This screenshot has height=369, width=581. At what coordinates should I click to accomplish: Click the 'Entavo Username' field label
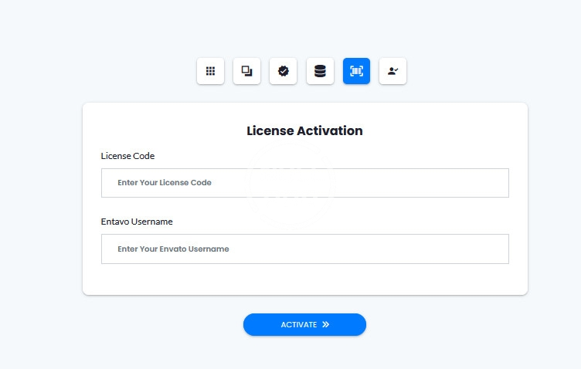[137, 222]
